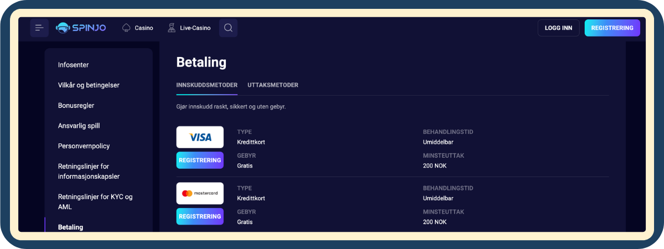Viewport: 664px width, 249px height.
Task: Click the Visa card logo
Action: click(x=200, y=137)
